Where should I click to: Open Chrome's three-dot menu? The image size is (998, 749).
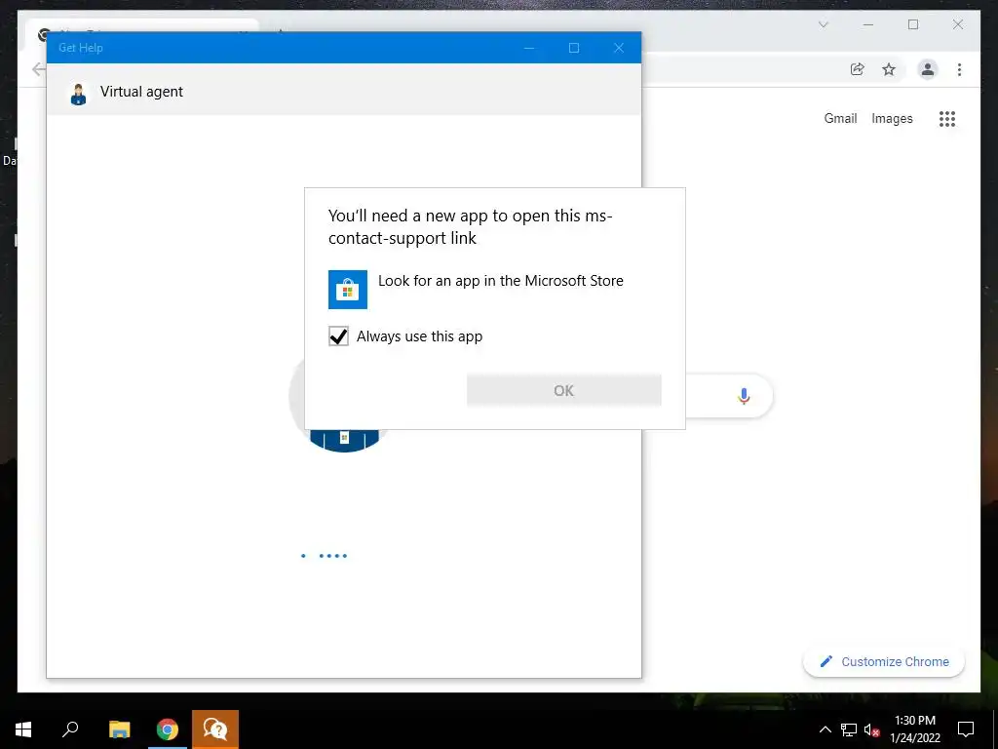[x=959, y=69]
